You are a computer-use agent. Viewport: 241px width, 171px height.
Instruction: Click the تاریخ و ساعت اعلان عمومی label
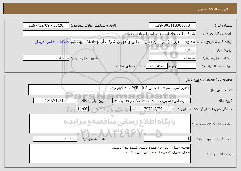click(x=94, y=25)
